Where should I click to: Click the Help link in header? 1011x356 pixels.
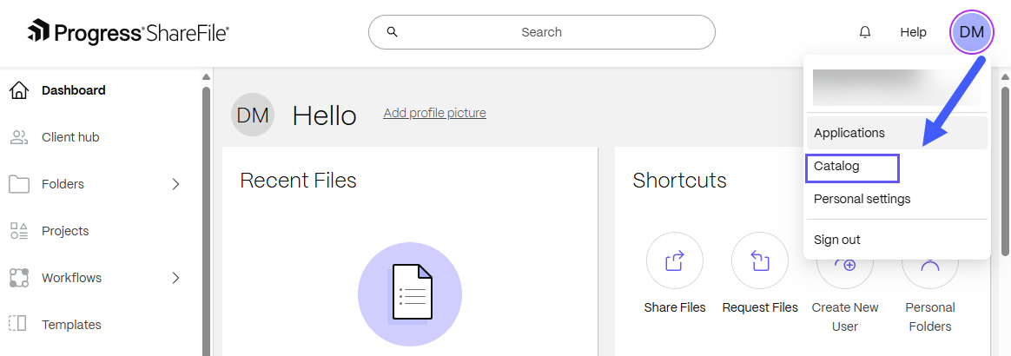click(913, 32)
